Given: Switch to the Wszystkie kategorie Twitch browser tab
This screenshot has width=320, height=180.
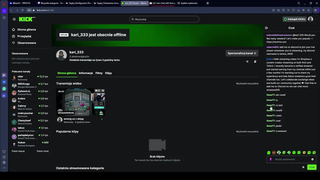Looking at the screenshot, I should 50,3.
